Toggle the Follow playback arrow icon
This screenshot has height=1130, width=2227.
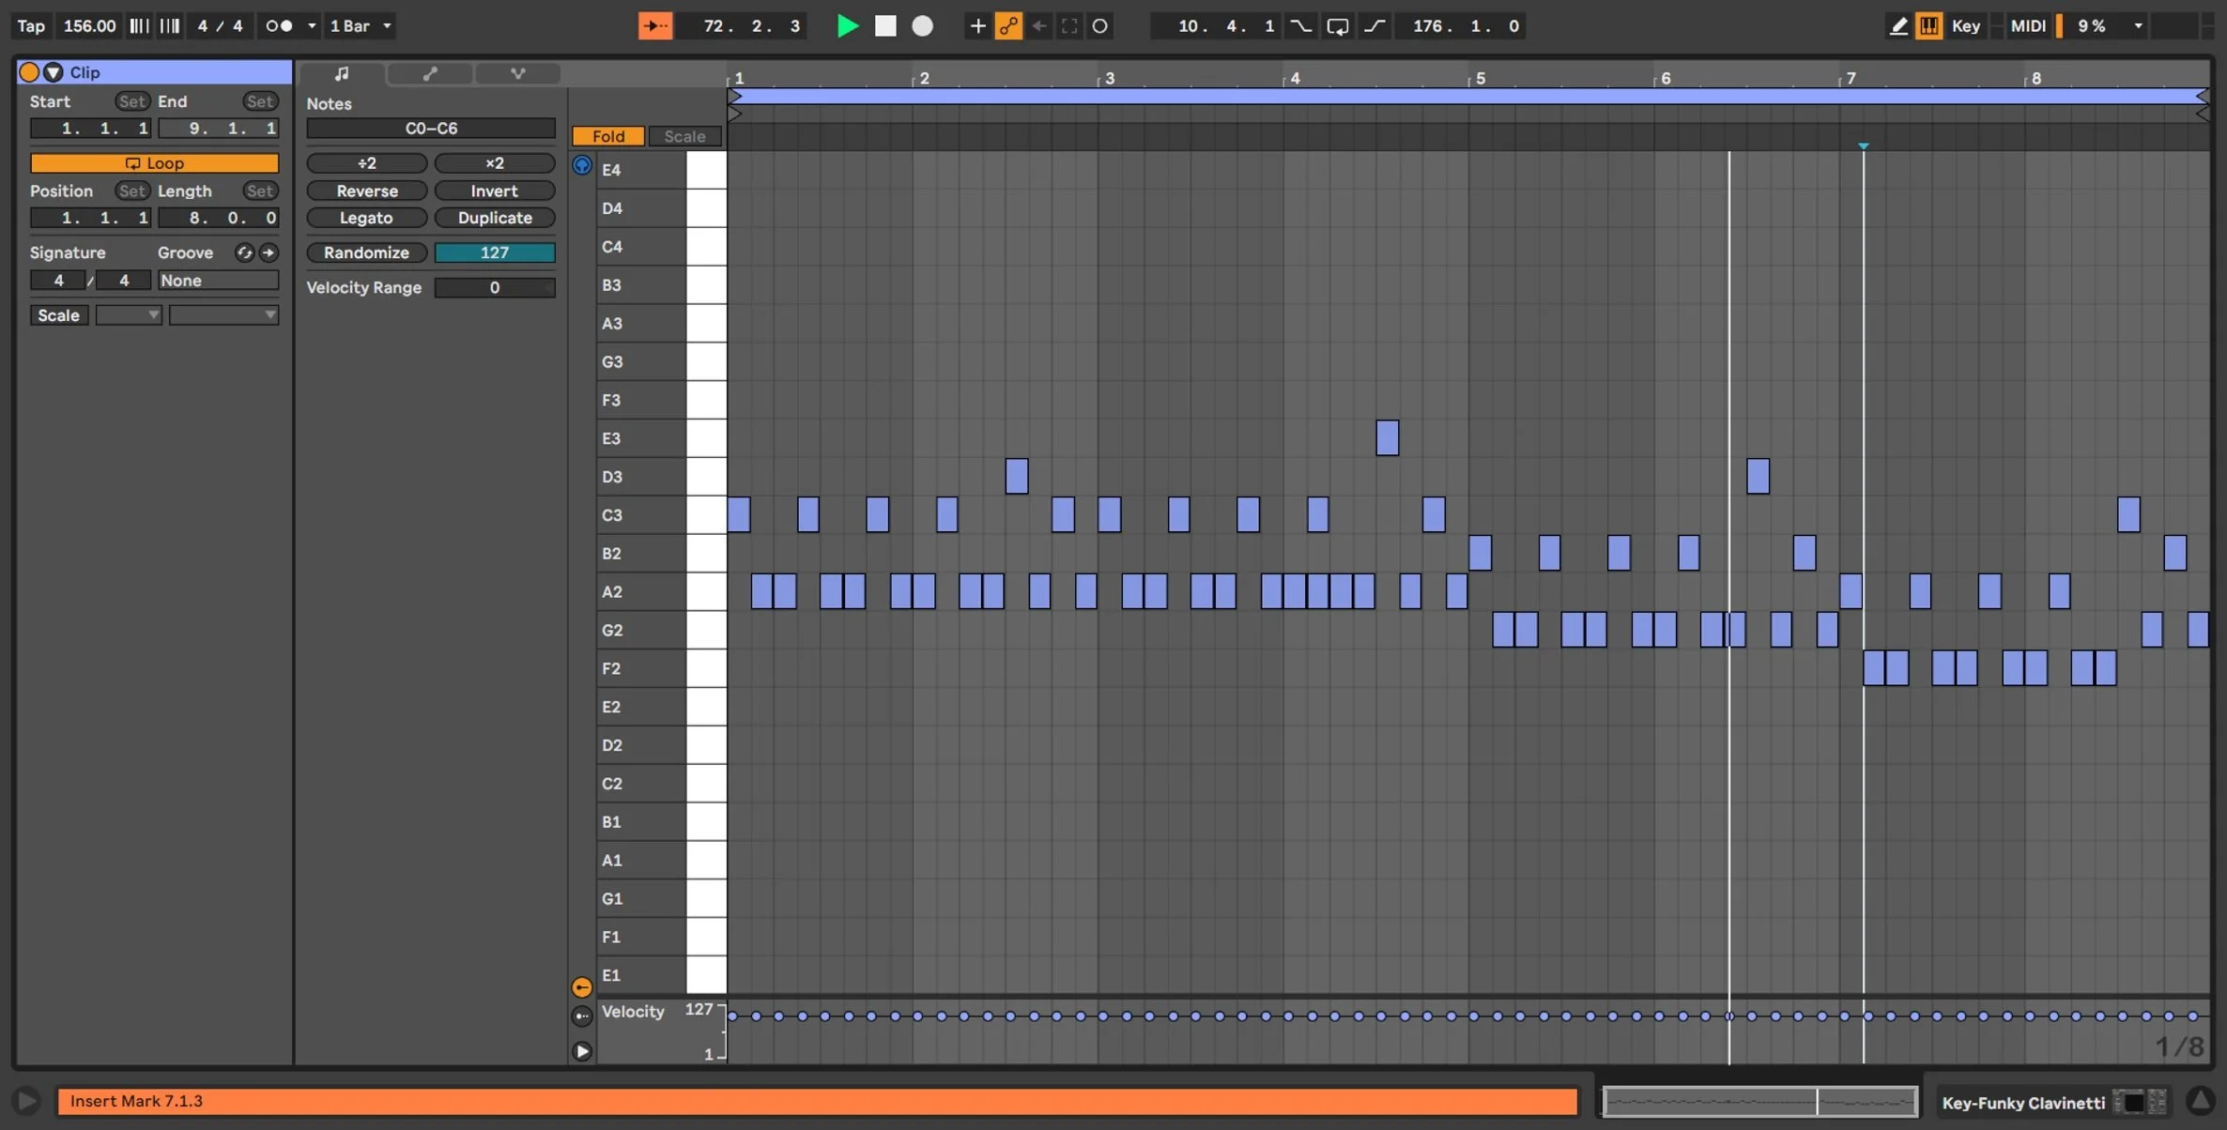655,25
